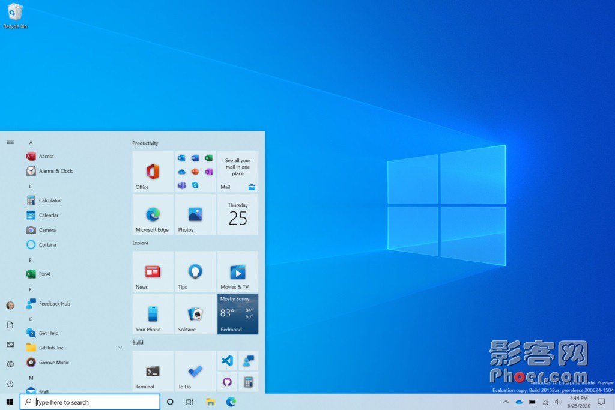Open Get Help in the app list
615x410 pixels.
(74, 333)
